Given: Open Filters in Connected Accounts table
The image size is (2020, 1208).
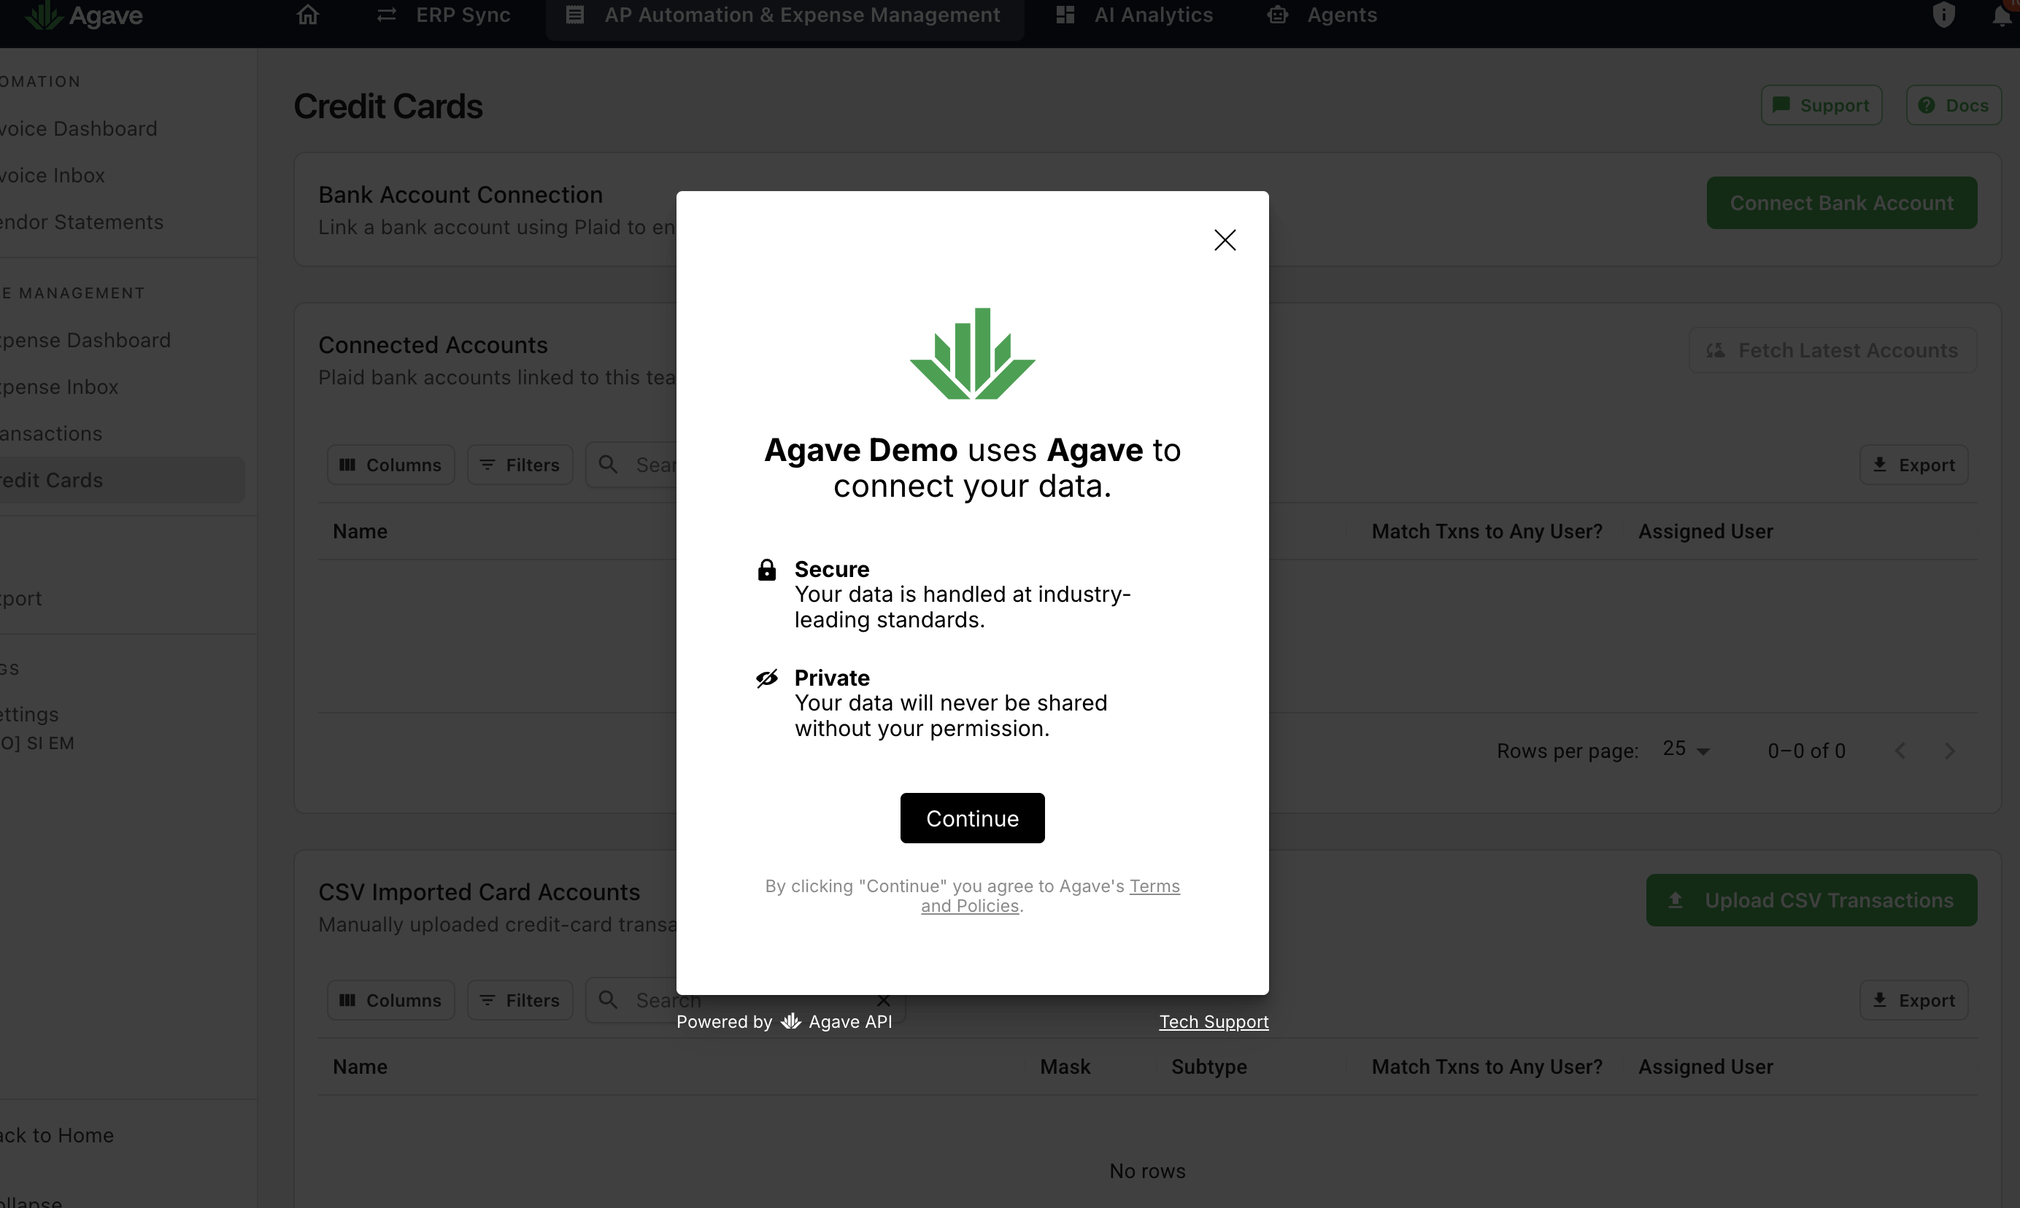Looking at the screenshot, I should [520, 465].
